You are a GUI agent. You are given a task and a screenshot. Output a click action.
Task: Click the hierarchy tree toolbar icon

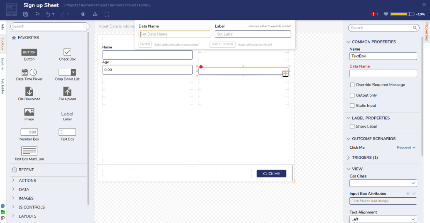95,14
